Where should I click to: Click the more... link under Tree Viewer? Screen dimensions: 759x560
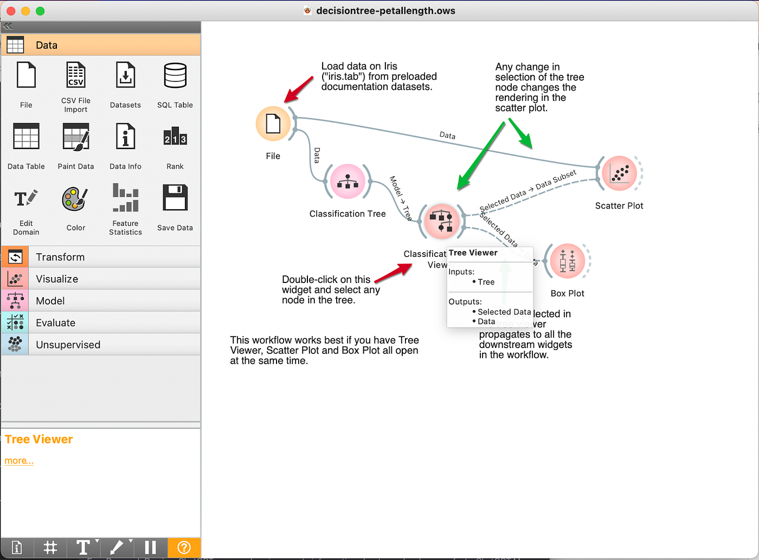[18, 460]
